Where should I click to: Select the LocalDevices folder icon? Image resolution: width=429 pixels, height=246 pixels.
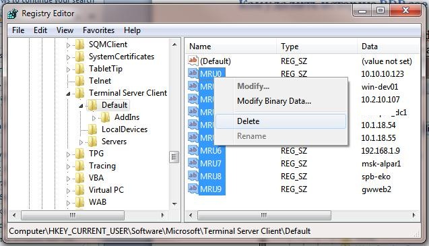point(93,129)
